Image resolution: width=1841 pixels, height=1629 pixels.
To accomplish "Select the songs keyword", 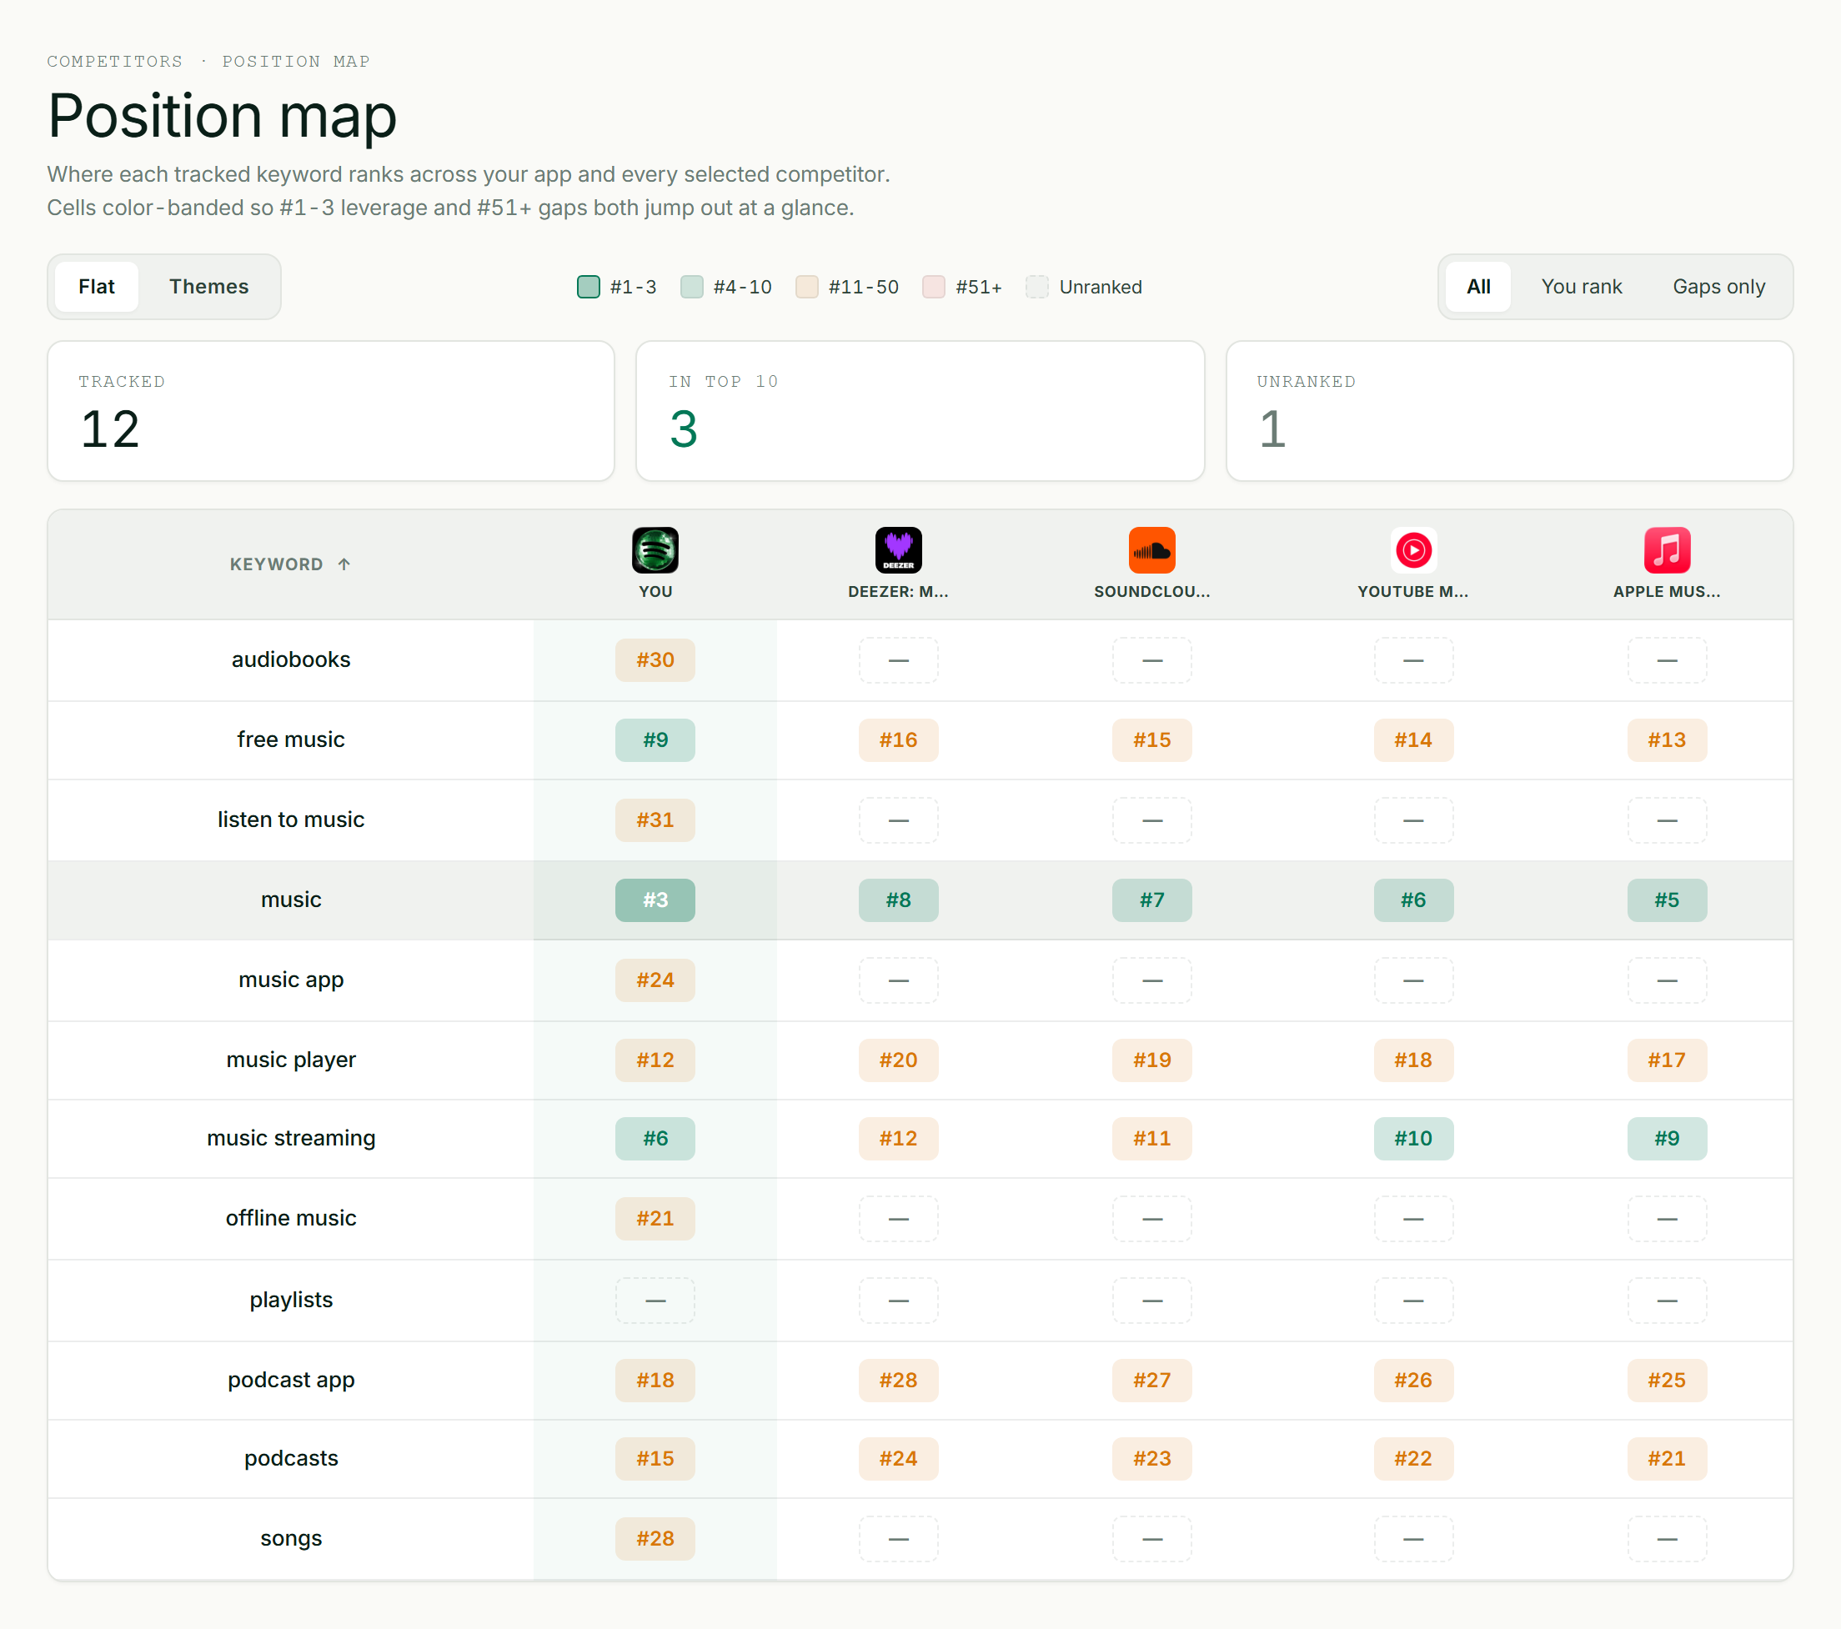I will [291, 1539].
